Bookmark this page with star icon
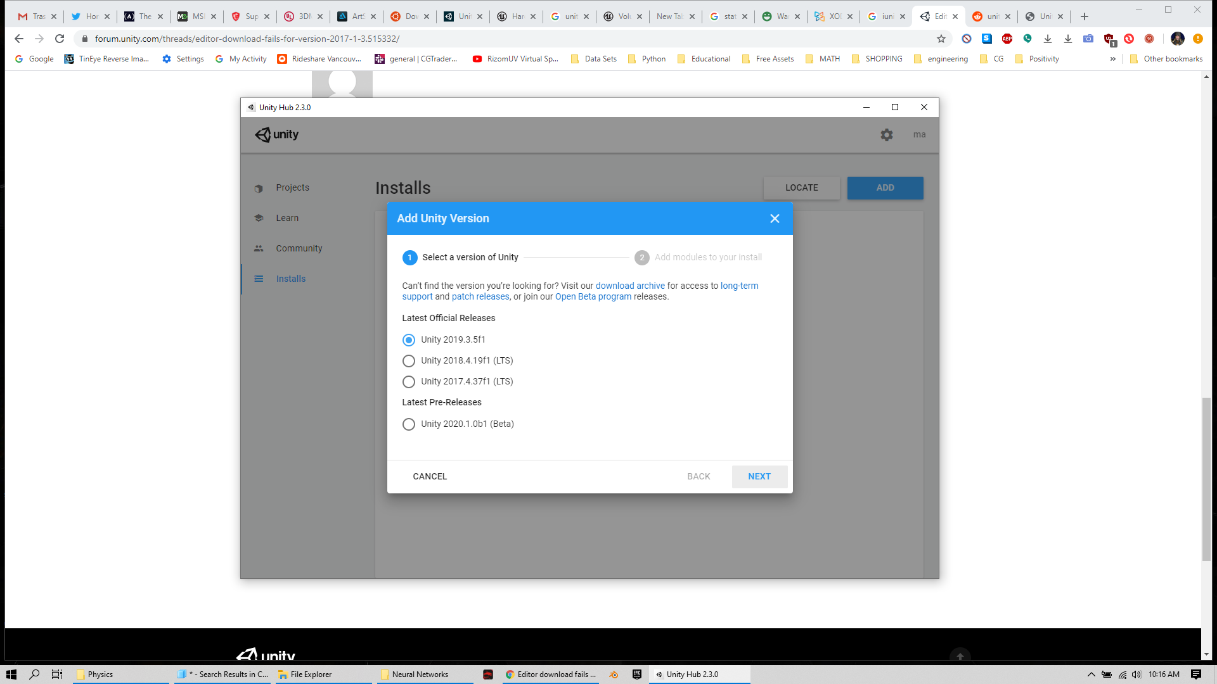 pos(941,39)
